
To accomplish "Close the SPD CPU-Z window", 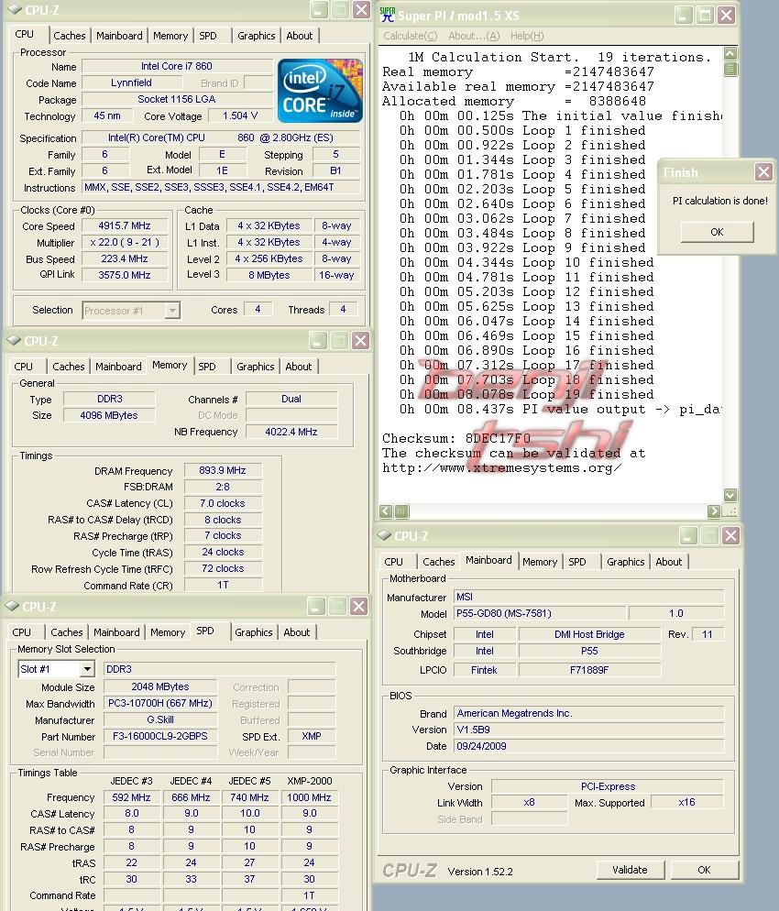I will [358, 607].
